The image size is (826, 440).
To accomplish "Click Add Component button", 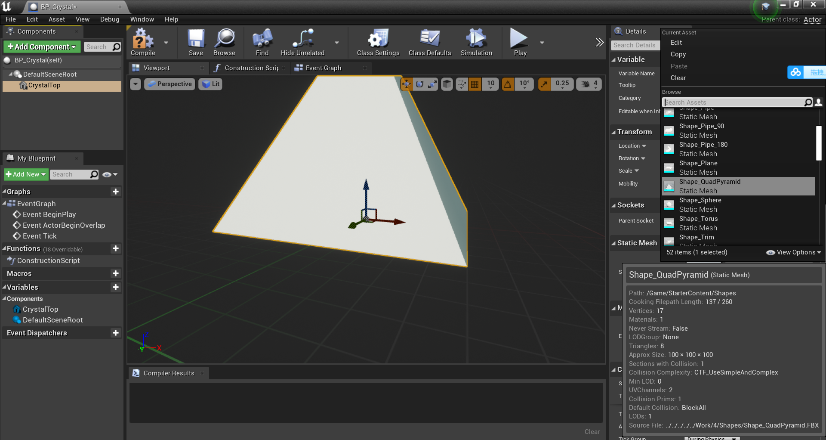I will (x=42, y=46).
